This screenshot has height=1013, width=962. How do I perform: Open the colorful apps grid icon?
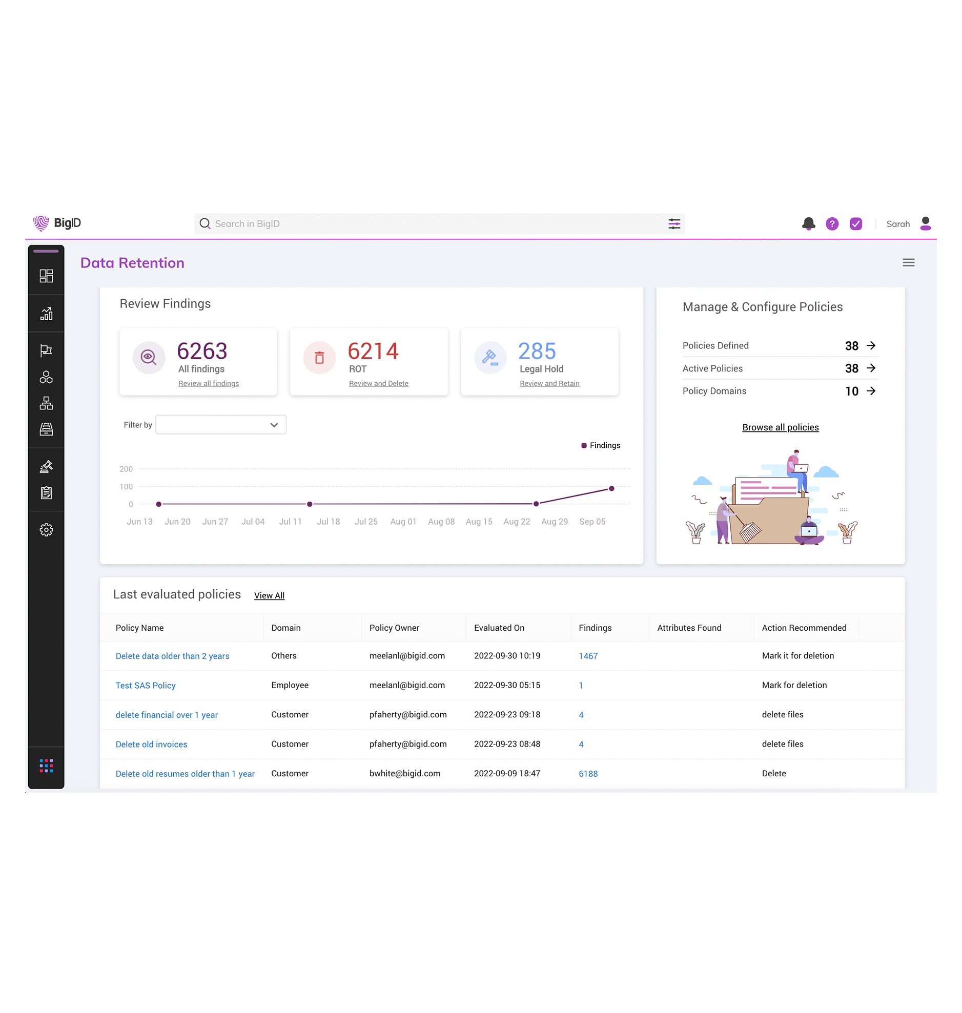(x=46, y=766)
